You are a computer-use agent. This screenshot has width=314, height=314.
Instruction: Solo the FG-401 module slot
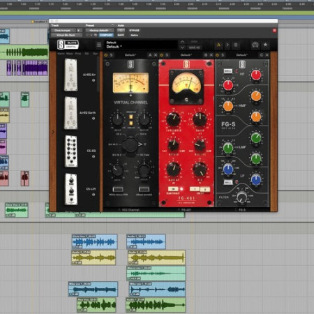coord(167,55)
